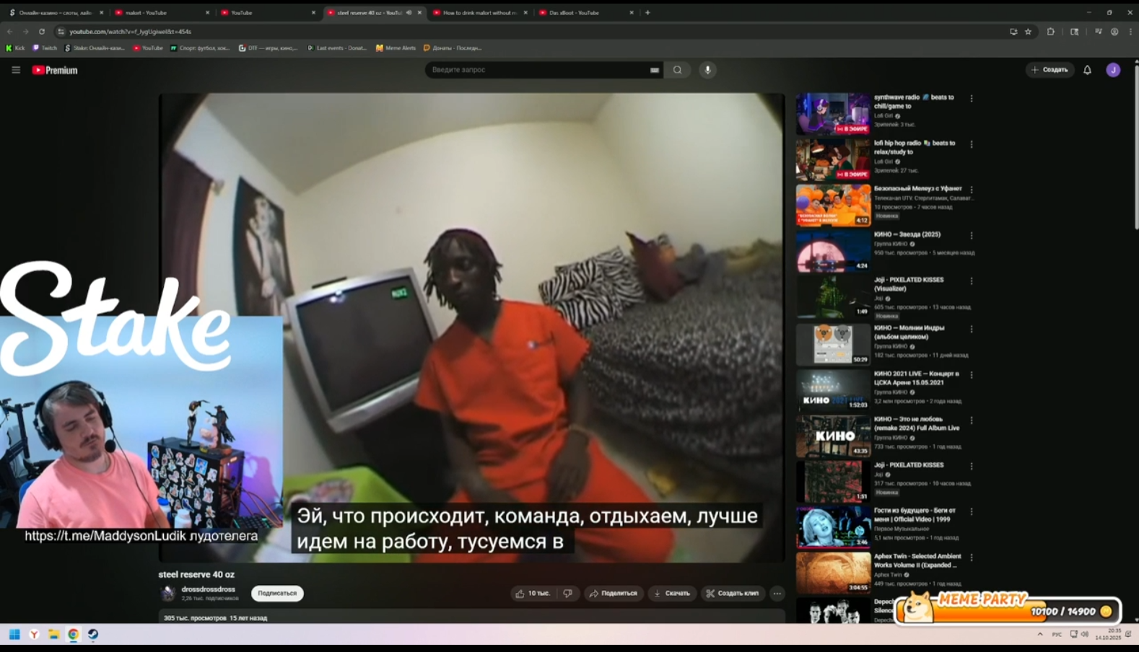Open options for Aphex Twin video
Image resolution: width=1139 pixels, height=652 pixels.
click(972, 558)
